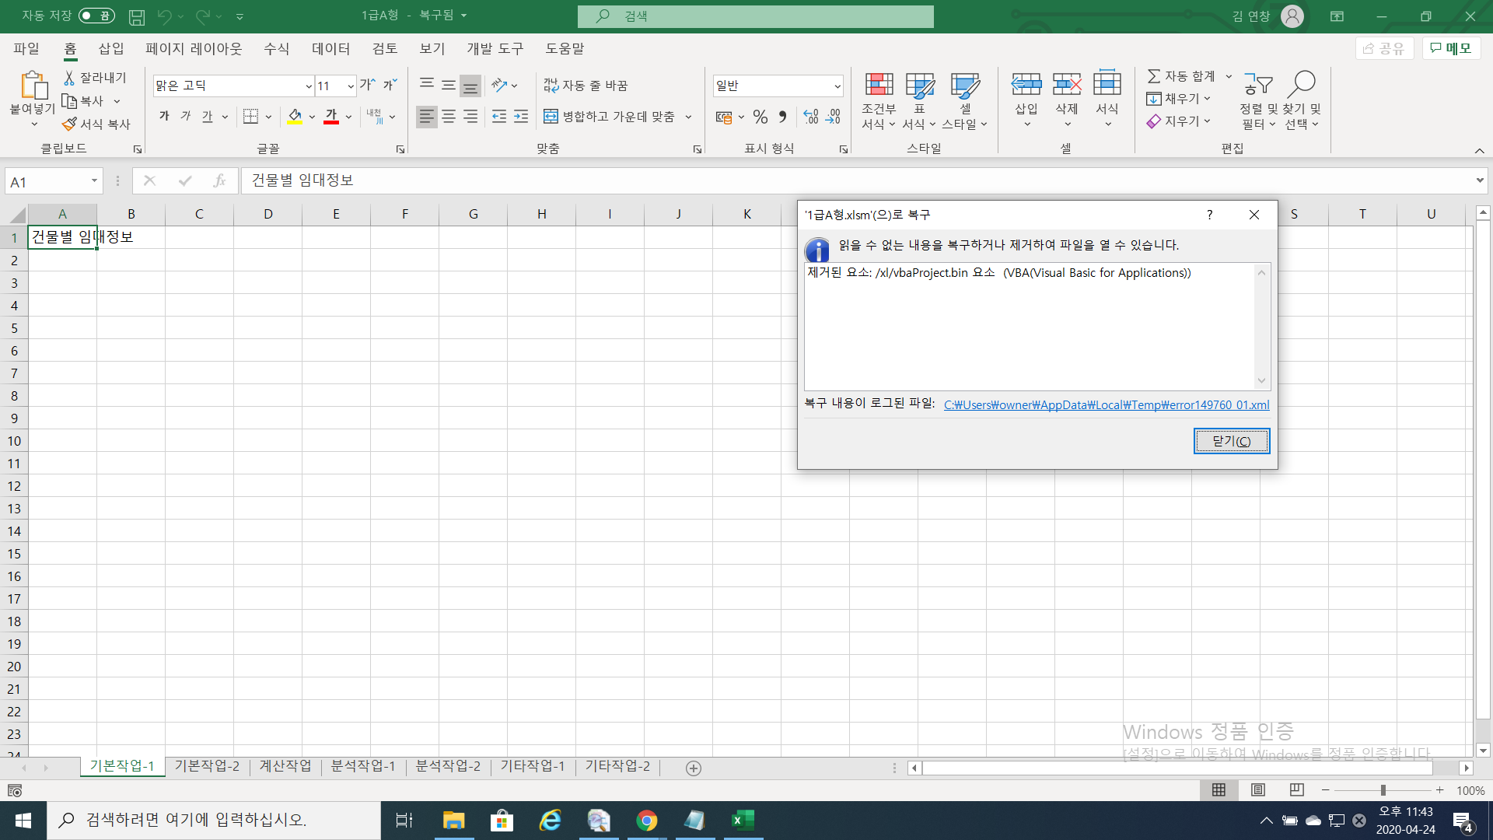Click the borders grid icon
This screenshot has height=840, width=1493.
[250, 117]
